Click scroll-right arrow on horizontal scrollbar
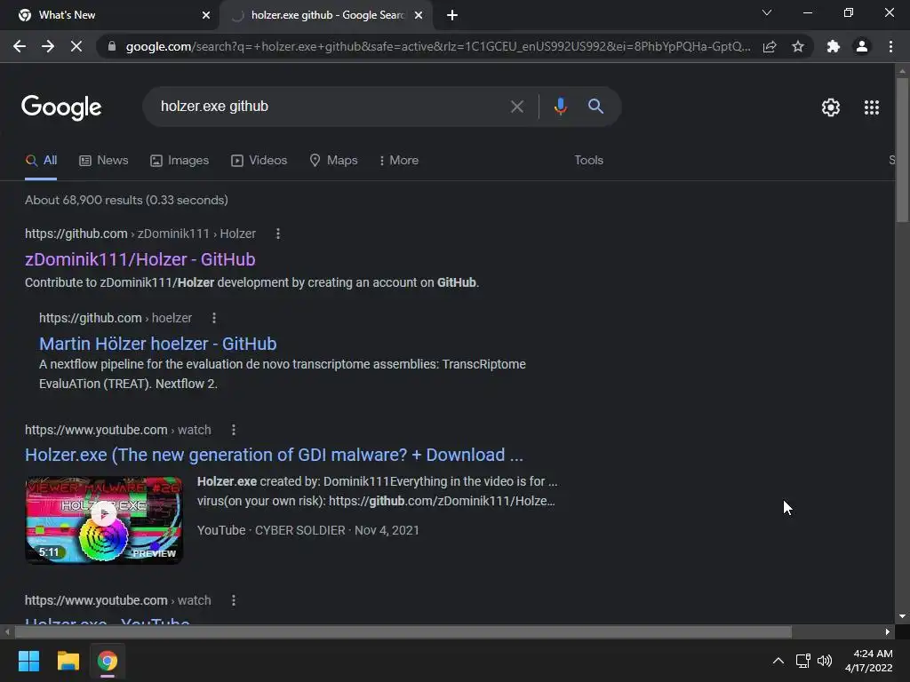 [888, 631]
